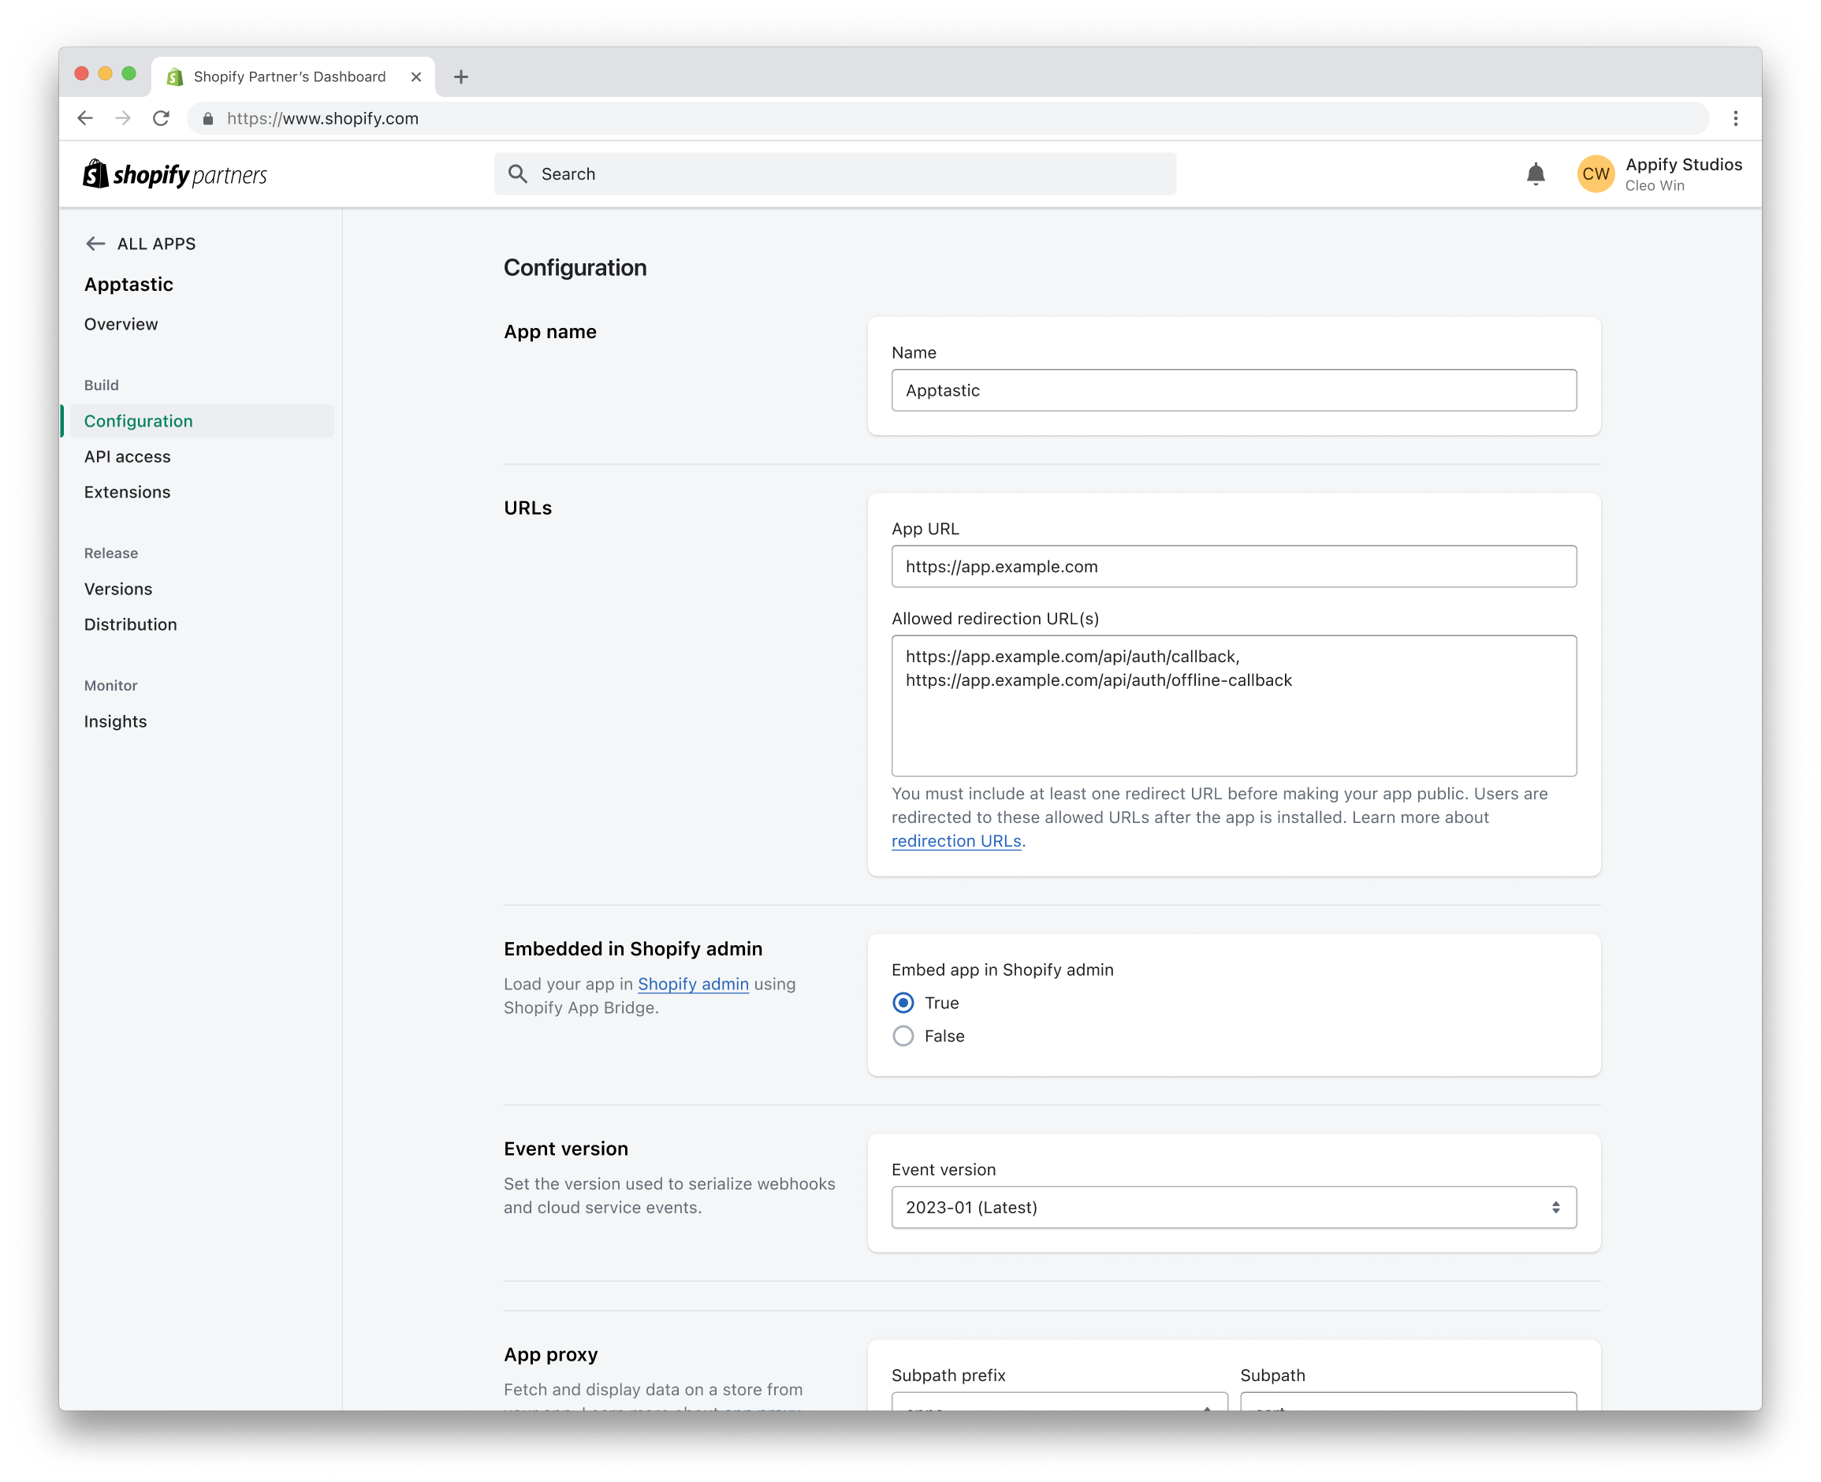Viewport: 1821px width, 1482px height.
Task: Open the Event version dropdown
Action: click(1233, 1207)
